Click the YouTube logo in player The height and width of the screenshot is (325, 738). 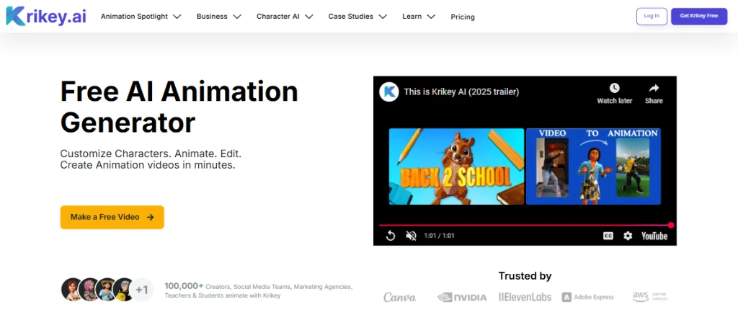[x=654, y=236]
